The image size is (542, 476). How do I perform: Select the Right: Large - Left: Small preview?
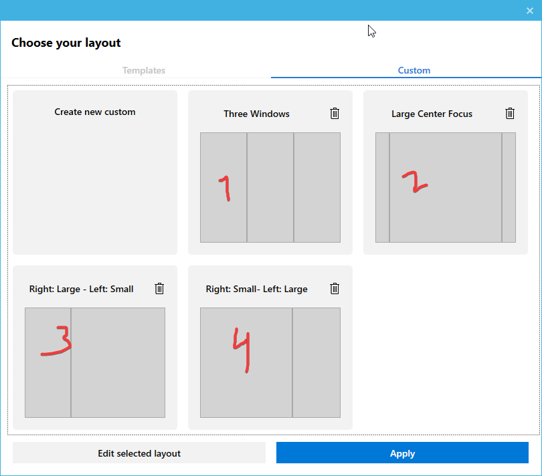click(x=95, y=362)
